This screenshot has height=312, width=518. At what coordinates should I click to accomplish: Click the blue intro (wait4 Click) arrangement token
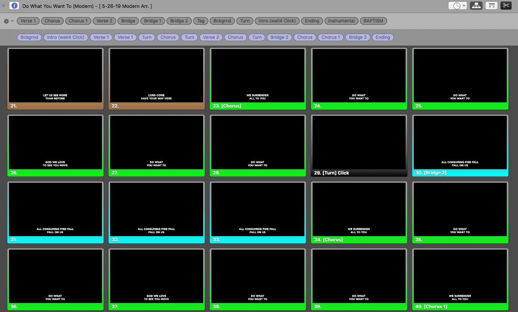66,37
